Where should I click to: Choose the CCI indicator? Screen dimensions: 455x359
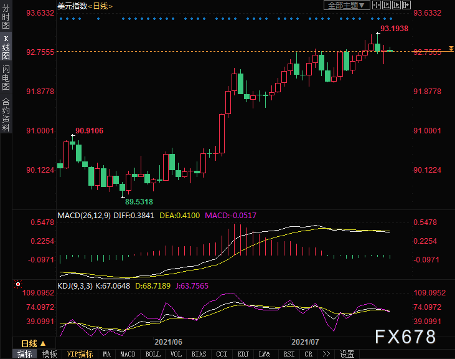(222, 354)
